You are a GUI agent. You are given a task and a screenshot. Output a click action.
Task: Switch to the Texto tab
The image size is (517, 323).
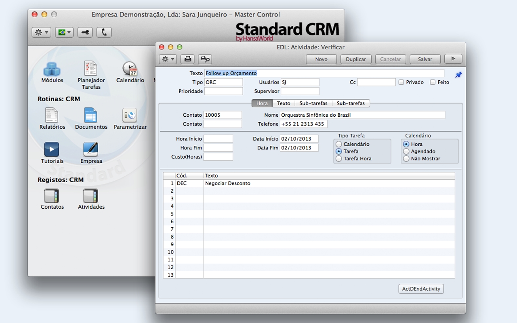tap(284, 103)
